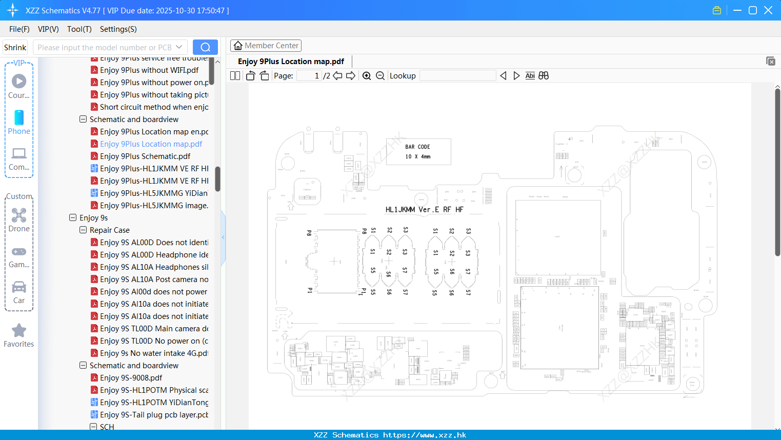Open the binoculars search icon
781x440 pixels.
[544, 75]
